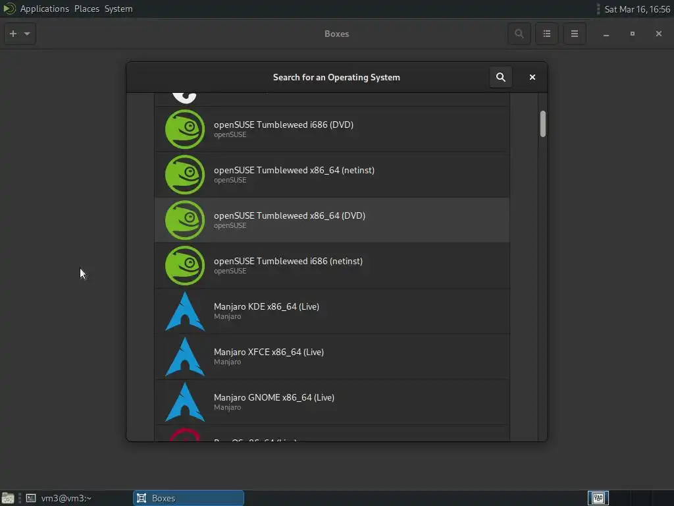This screenshot has height=506, width=674.
Task: Open the hamburger menu in Boxes header
Action: point(574,34)
